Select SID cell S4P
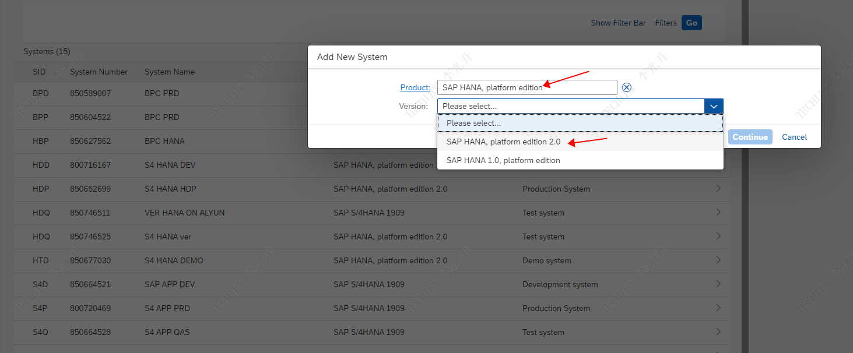Viewport: 853px width, 353px height. (x=40, y=308)
